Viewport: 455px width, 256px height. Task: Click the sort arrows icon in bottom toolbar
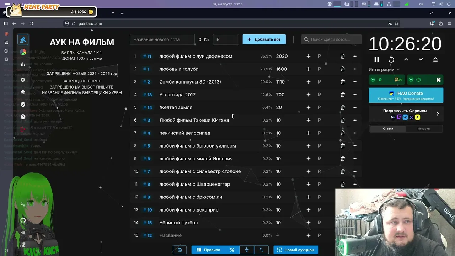261,250
